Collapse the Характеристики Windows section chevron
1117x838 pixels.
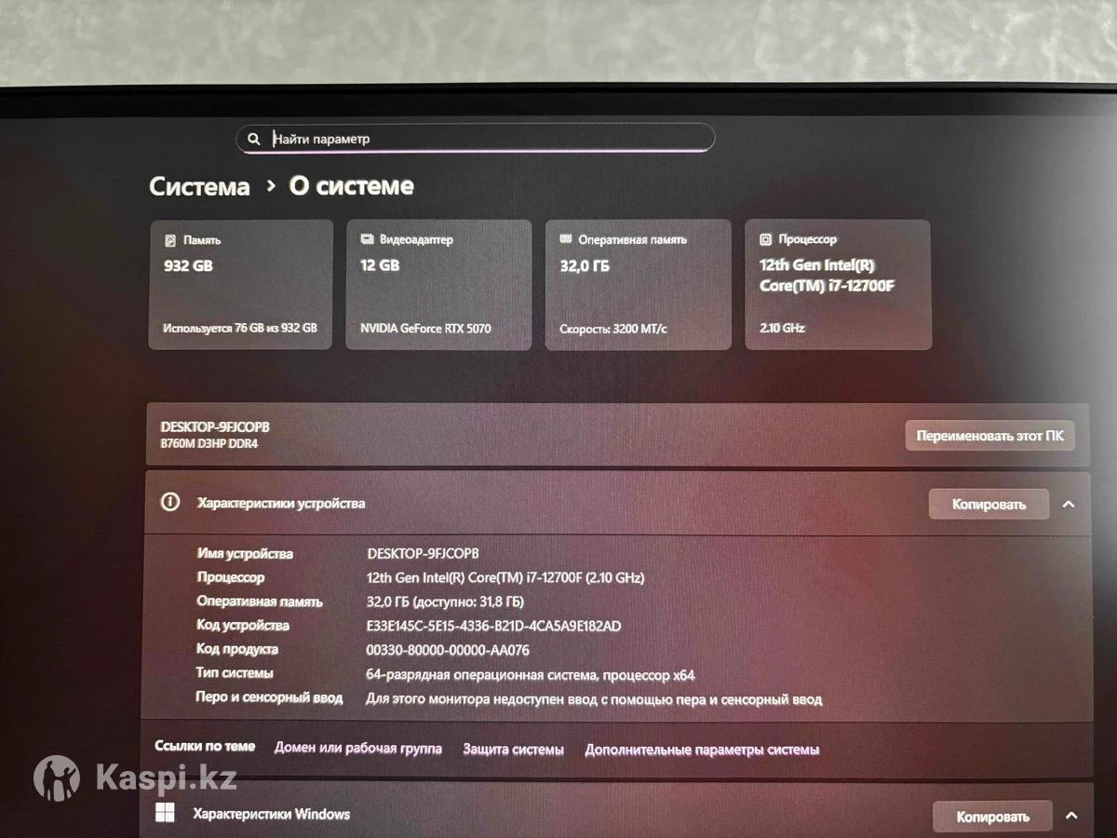pos(1071,817)
